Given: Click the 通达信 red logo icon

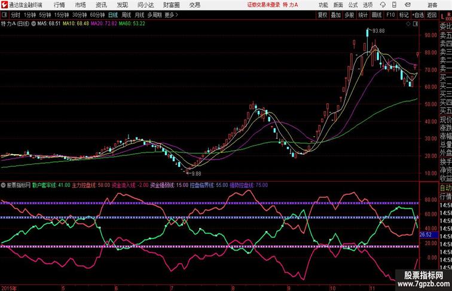Looking at the screenshot, I should pos(4,5).
